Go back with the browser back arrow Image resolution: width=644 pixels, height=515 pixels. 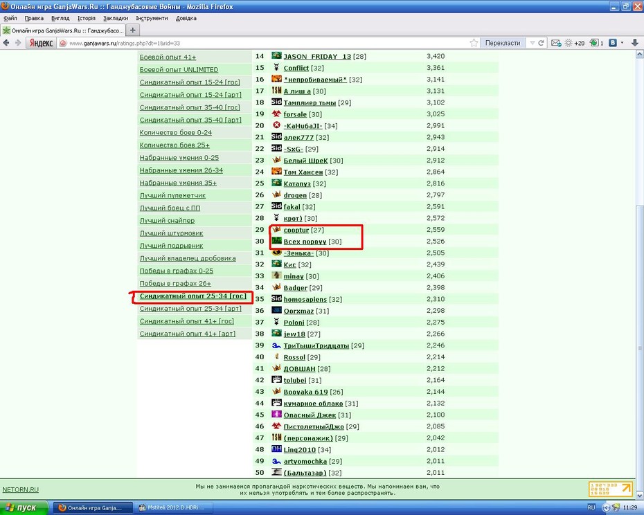tap(6, 43)
